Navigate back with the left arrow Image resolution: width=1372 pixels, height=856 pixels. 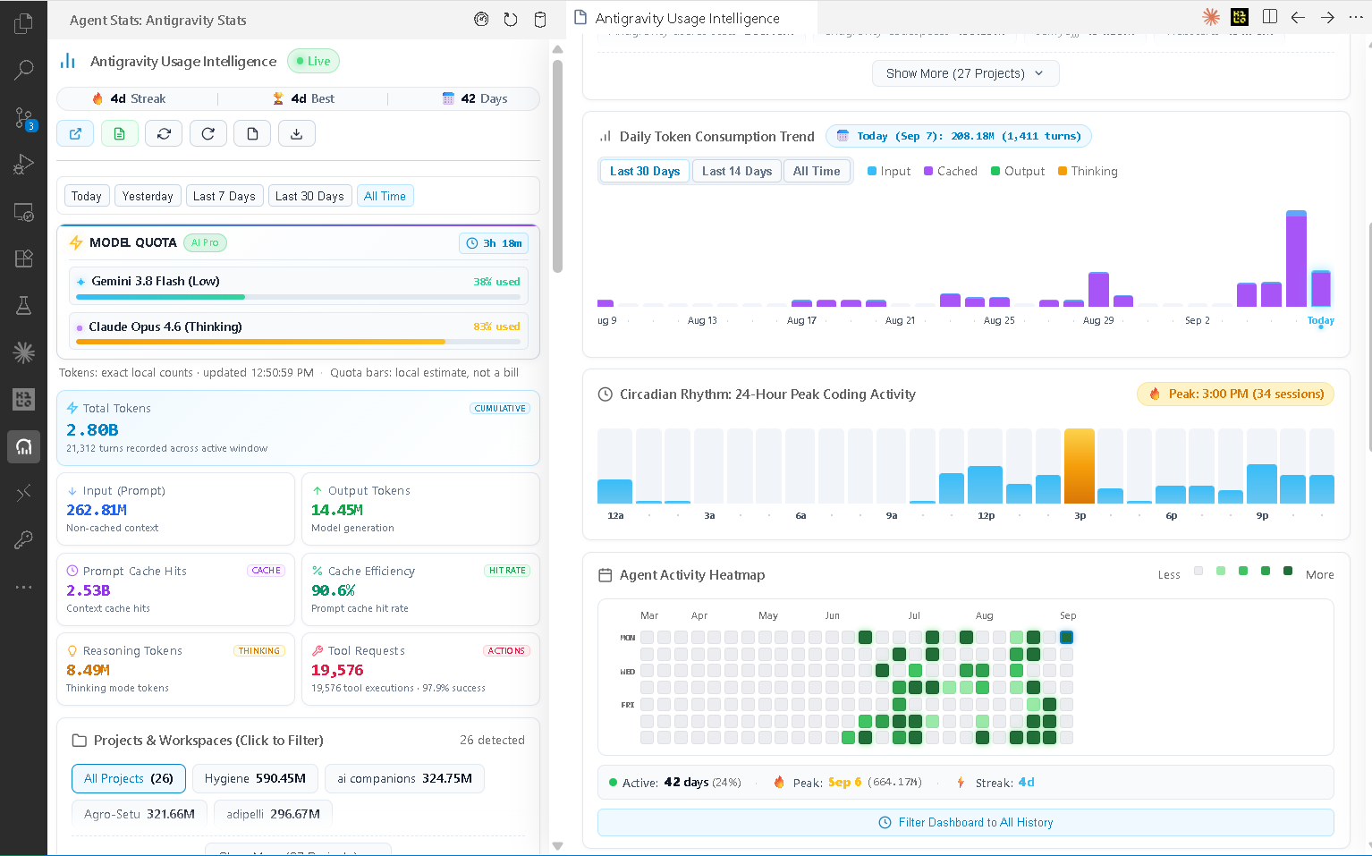click(x=1299, y=17)
